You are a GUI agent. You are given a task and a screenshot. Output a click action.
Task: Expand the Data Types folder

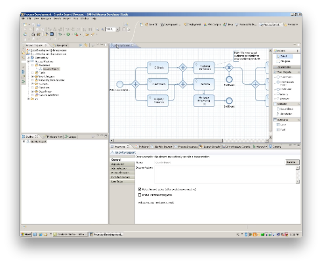(32, 92)
